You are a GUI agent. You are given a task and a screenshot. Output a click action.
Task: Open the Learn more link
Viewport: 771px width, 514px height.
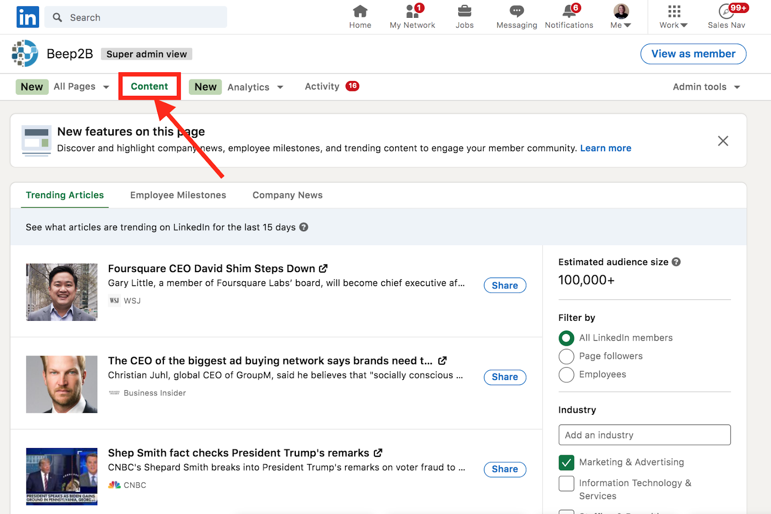click(605, 148)
